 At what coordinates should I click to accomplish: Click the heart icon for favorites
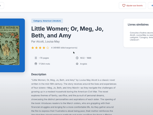click(124, 6)
